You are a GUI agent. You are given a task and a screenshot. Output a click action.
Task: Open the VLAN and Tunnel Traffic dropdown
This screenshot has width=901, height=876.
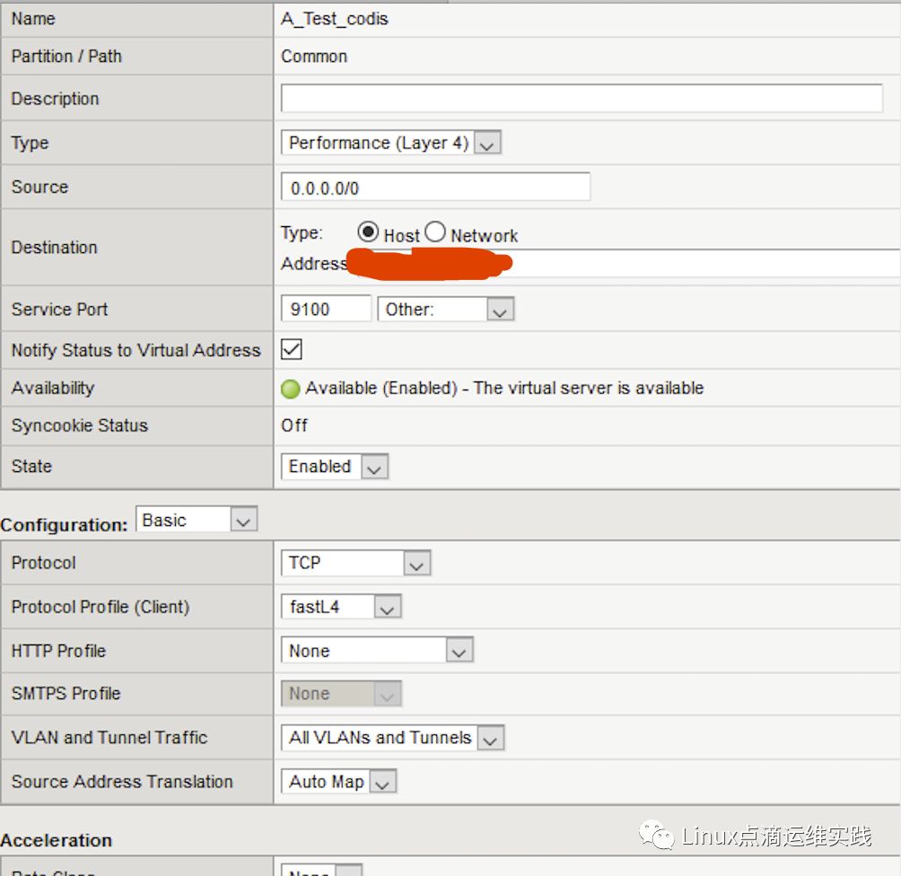pos(392,738)
